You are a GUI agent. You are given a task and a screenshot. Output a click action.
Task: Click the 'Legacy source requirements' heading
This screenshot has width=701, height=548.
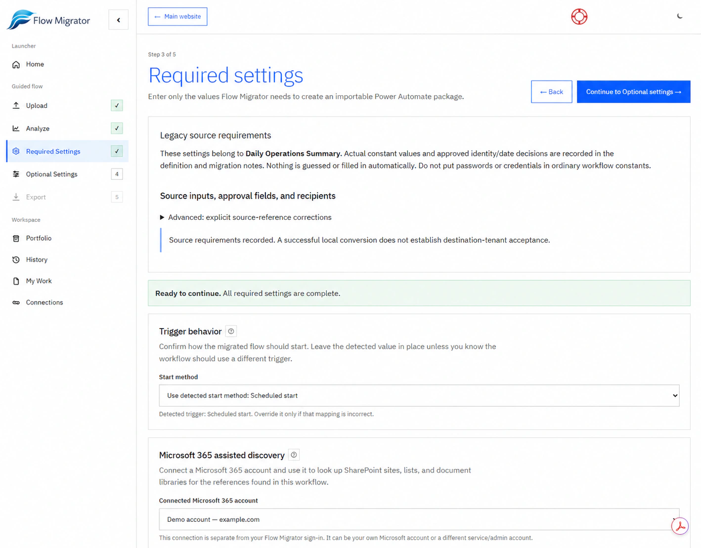[216, 135]
